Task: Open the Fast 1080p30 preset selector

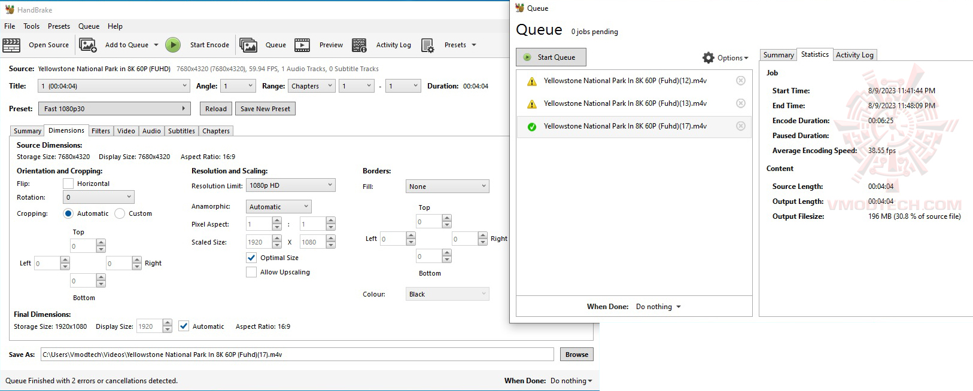Action: [114, 109]
